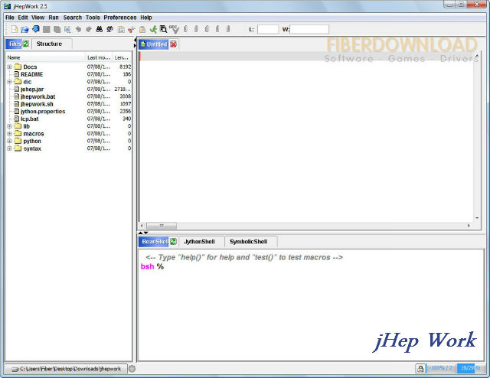Click the Paste clipboard toolbar icon
The image size is (490, 378).
(x=142, y=29)
